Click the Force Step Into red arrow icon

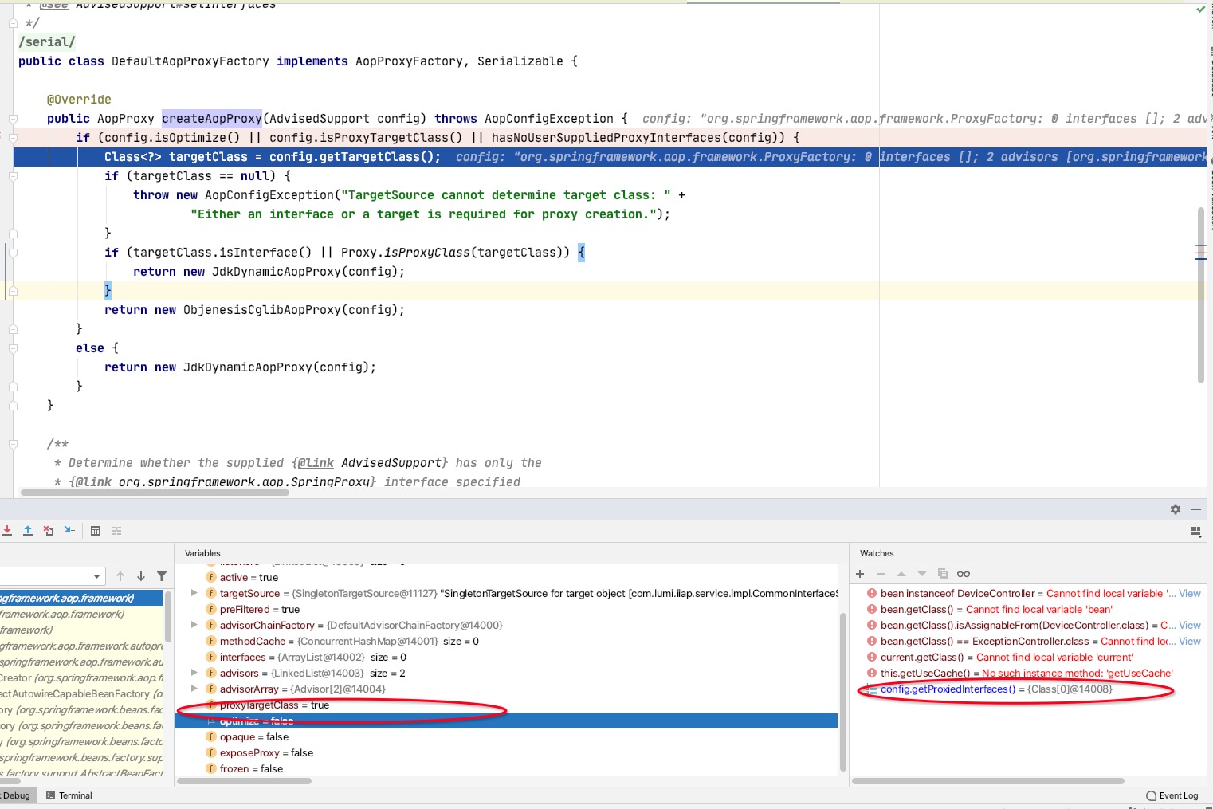(7, 531)
